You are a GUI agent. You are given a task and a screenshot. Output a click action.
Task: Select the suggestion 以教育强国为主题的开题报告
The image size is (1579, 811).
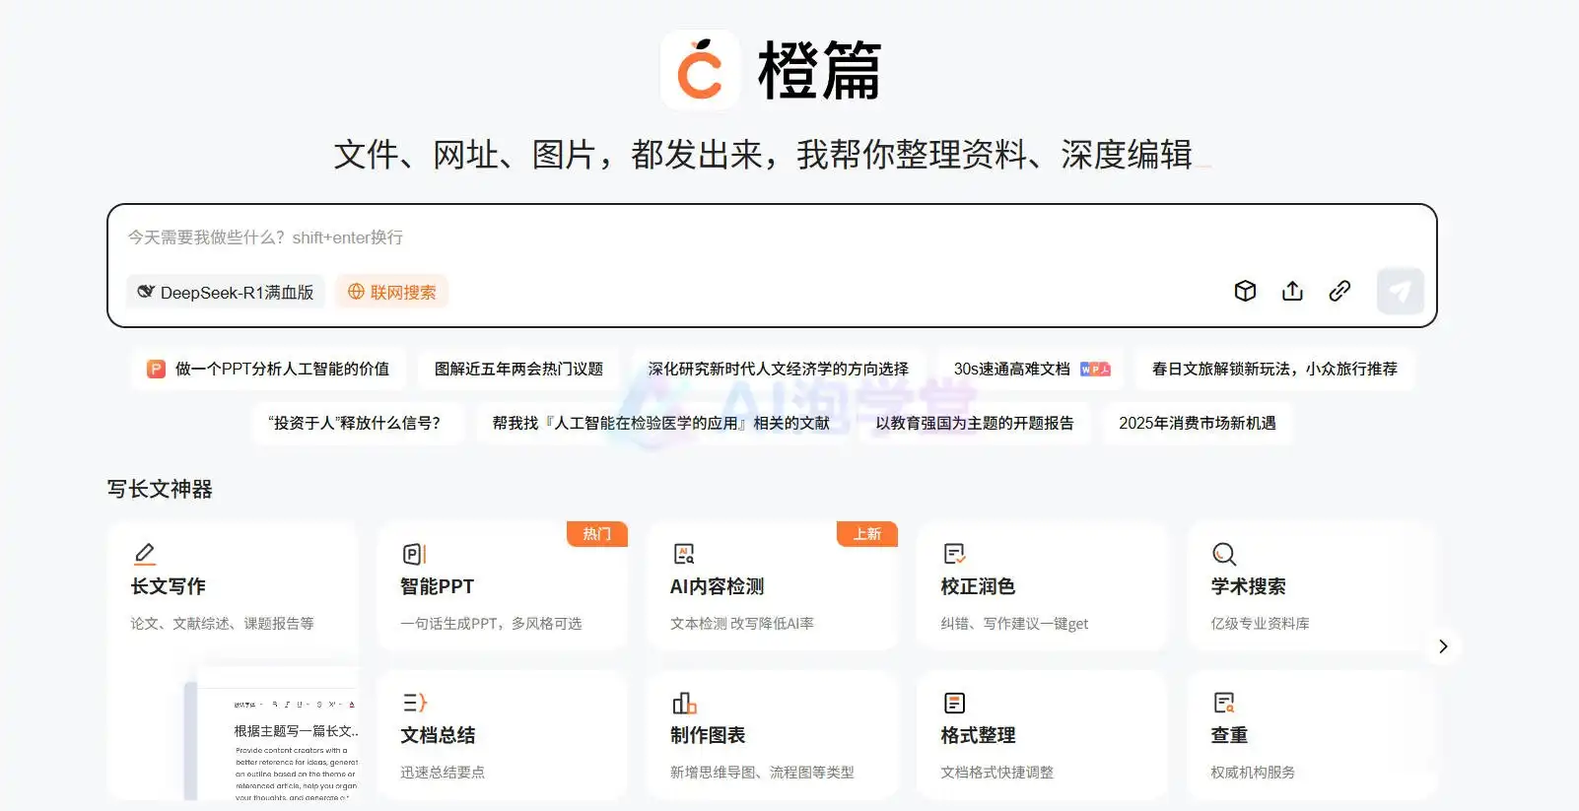pyautogui.click(x=974, y=423)
